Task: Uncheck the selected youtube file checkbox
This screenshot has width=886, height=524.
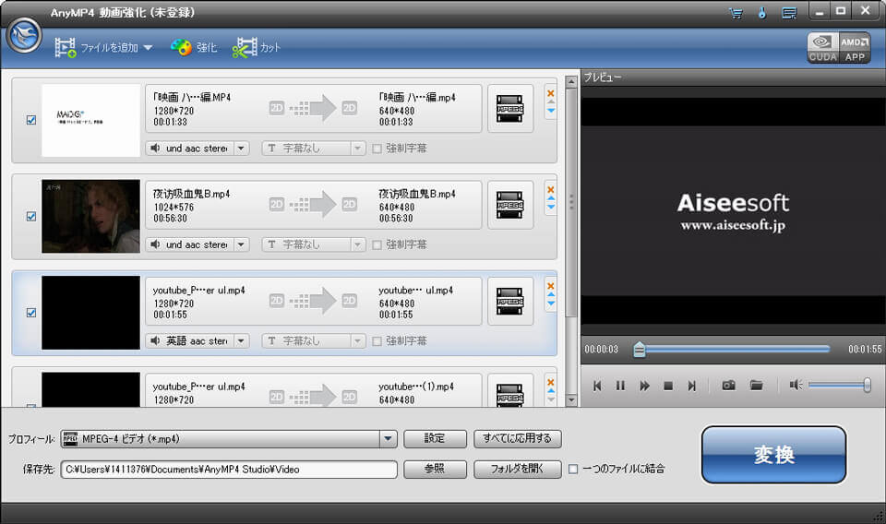Action: (31, 312)
